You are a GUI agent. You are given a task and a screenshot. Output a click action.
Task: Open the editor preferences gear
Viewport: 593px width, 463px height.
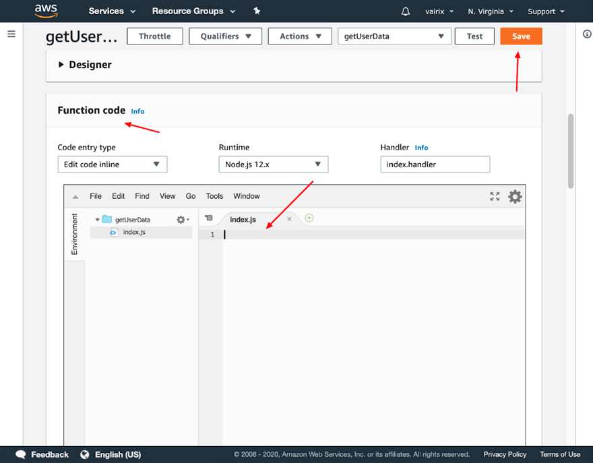tap(515, 196)
